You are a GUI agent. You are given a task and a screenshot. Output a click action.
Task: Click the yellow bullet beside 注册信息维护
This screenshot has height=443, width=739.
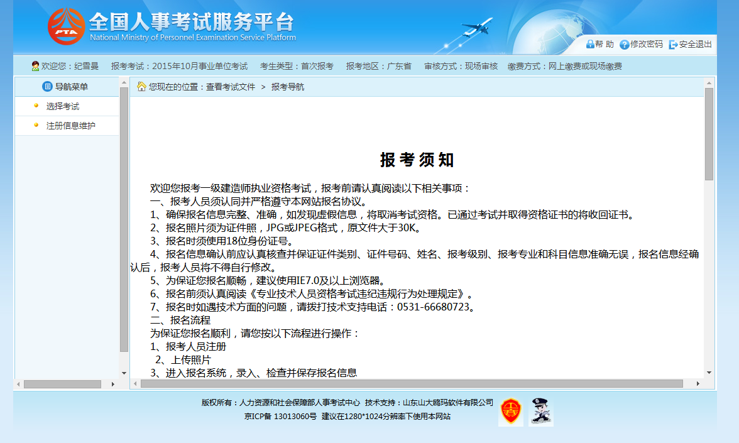36,125
